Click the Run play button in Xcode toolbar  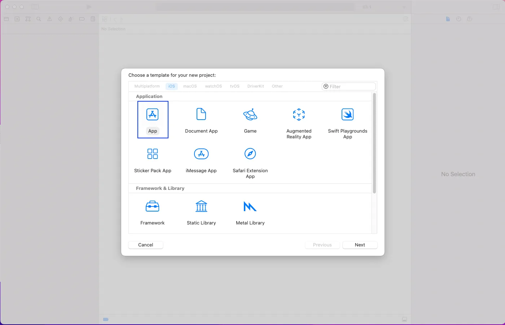point(89,7)
